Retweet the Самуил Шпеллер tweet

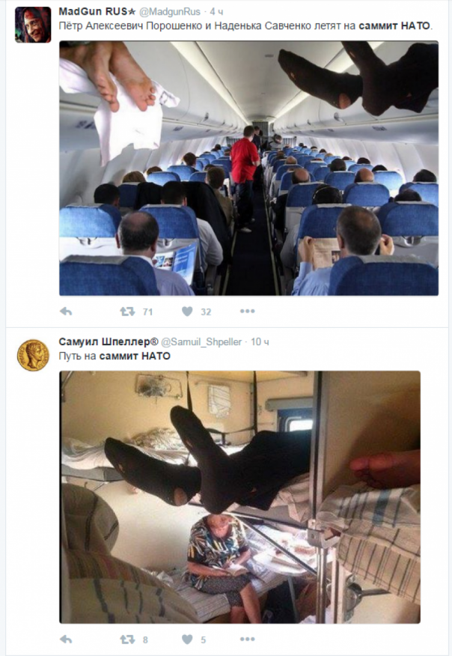(x=127, y=640)
